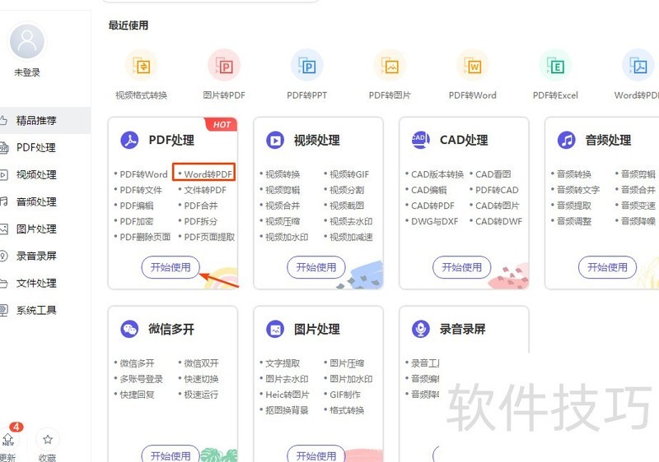The image size is (659, 462).
Task: Select 录音录屏 in the sidebar
Action: pyautogui.click(x=36, y=256)
